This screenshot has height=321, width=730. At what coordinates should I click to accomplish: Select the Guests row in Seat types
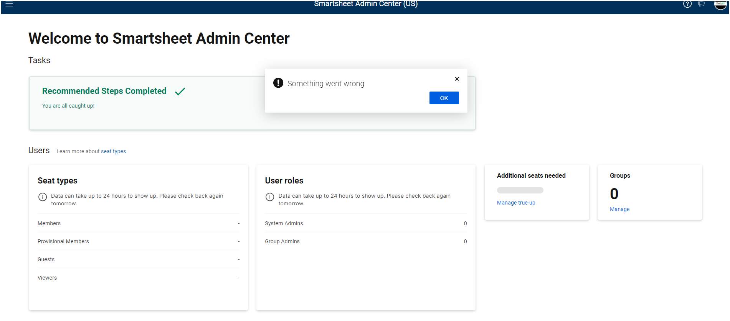point(139,259)
